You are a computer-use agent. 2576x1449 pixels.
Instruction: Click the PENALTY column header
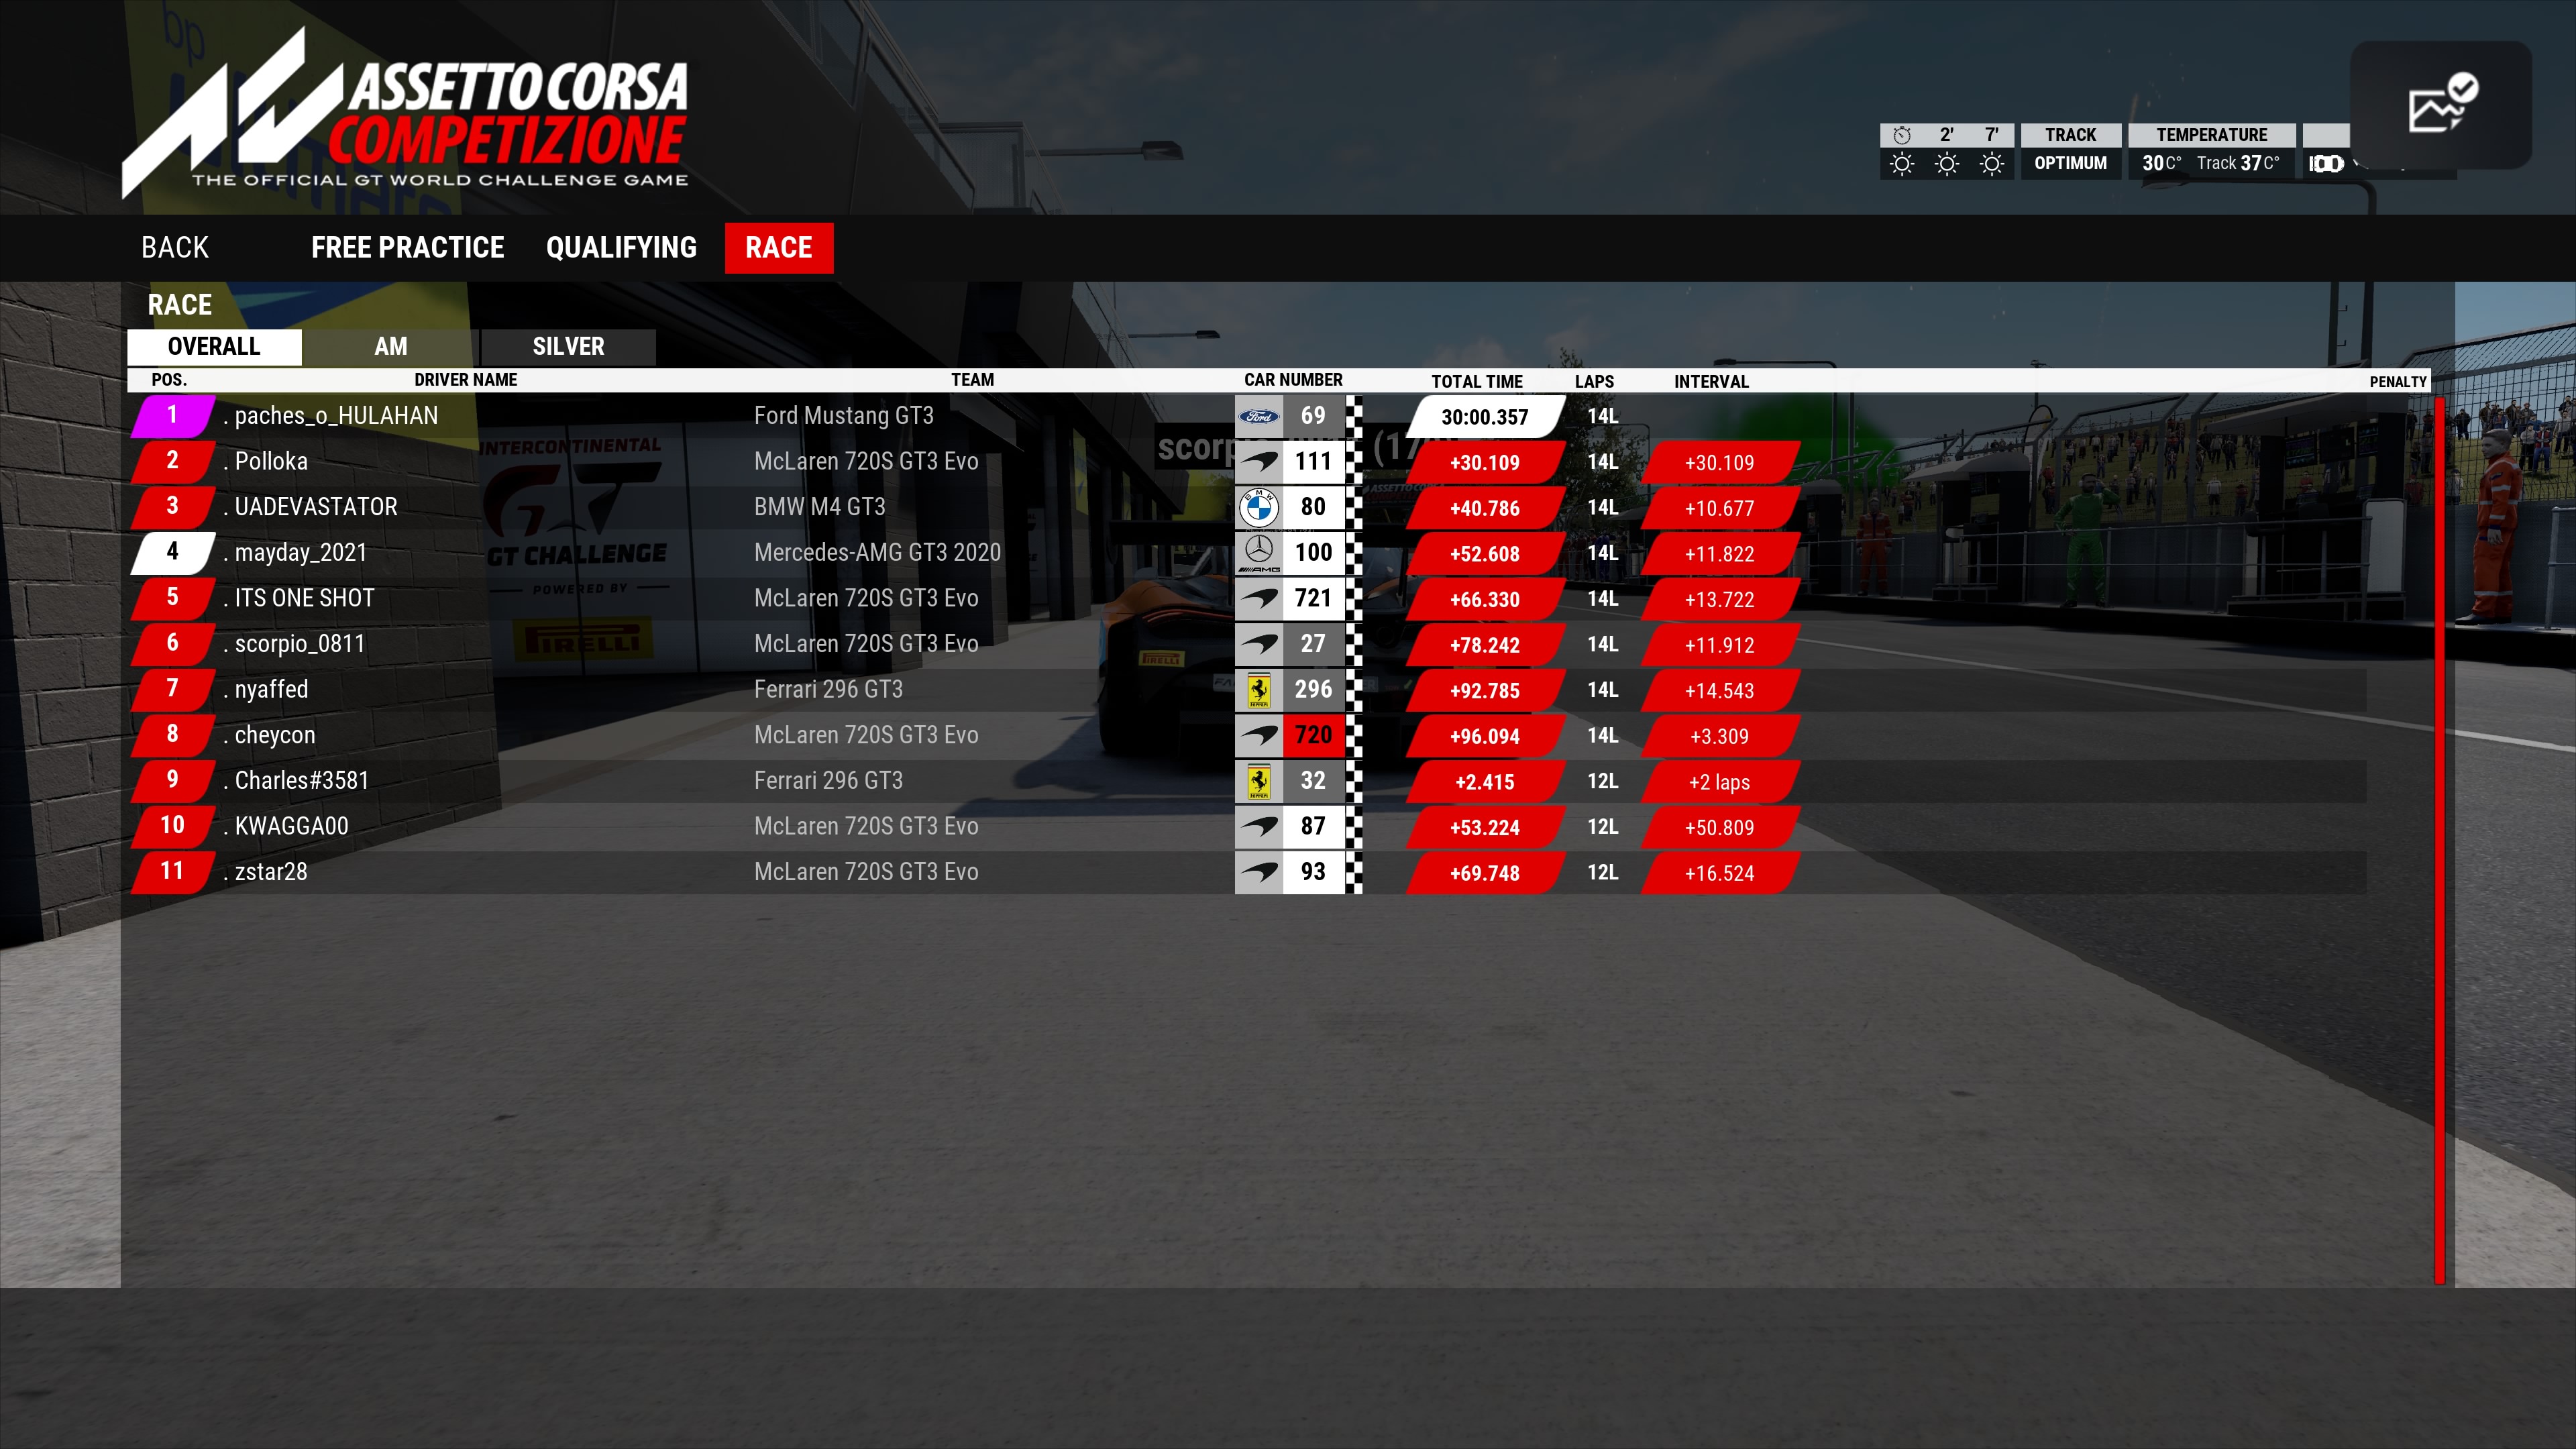click(x=2398, y=382)
